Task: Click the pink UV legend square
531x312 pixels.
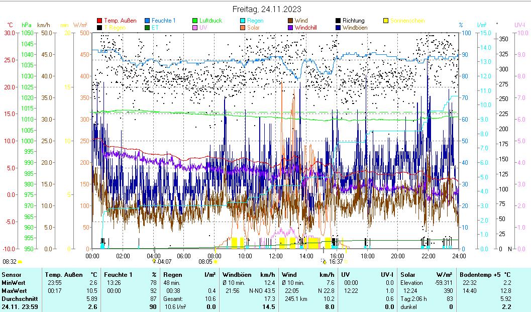Action: point(195,28)
